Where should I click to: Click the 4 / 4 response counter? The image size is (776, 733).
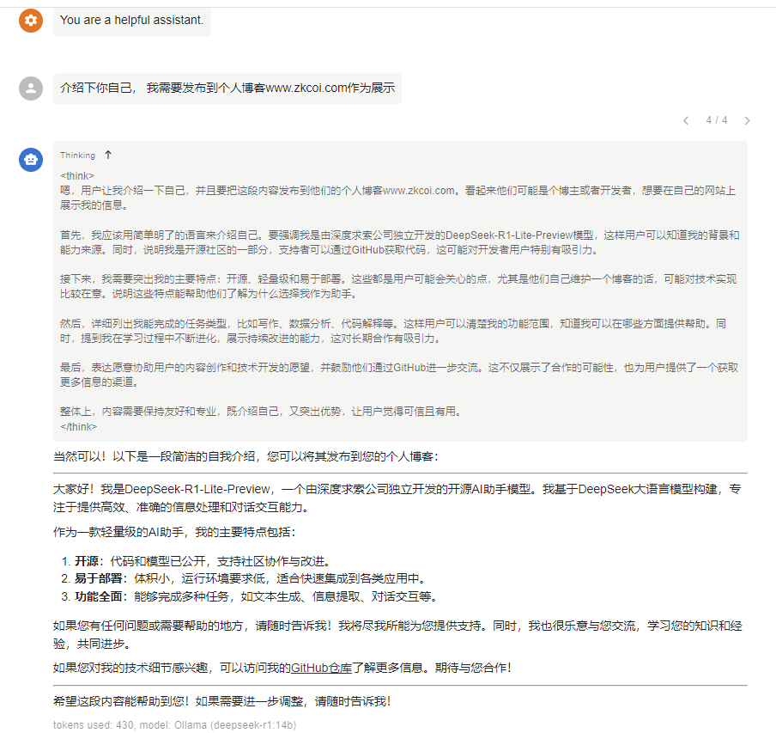tap(716, 120)
